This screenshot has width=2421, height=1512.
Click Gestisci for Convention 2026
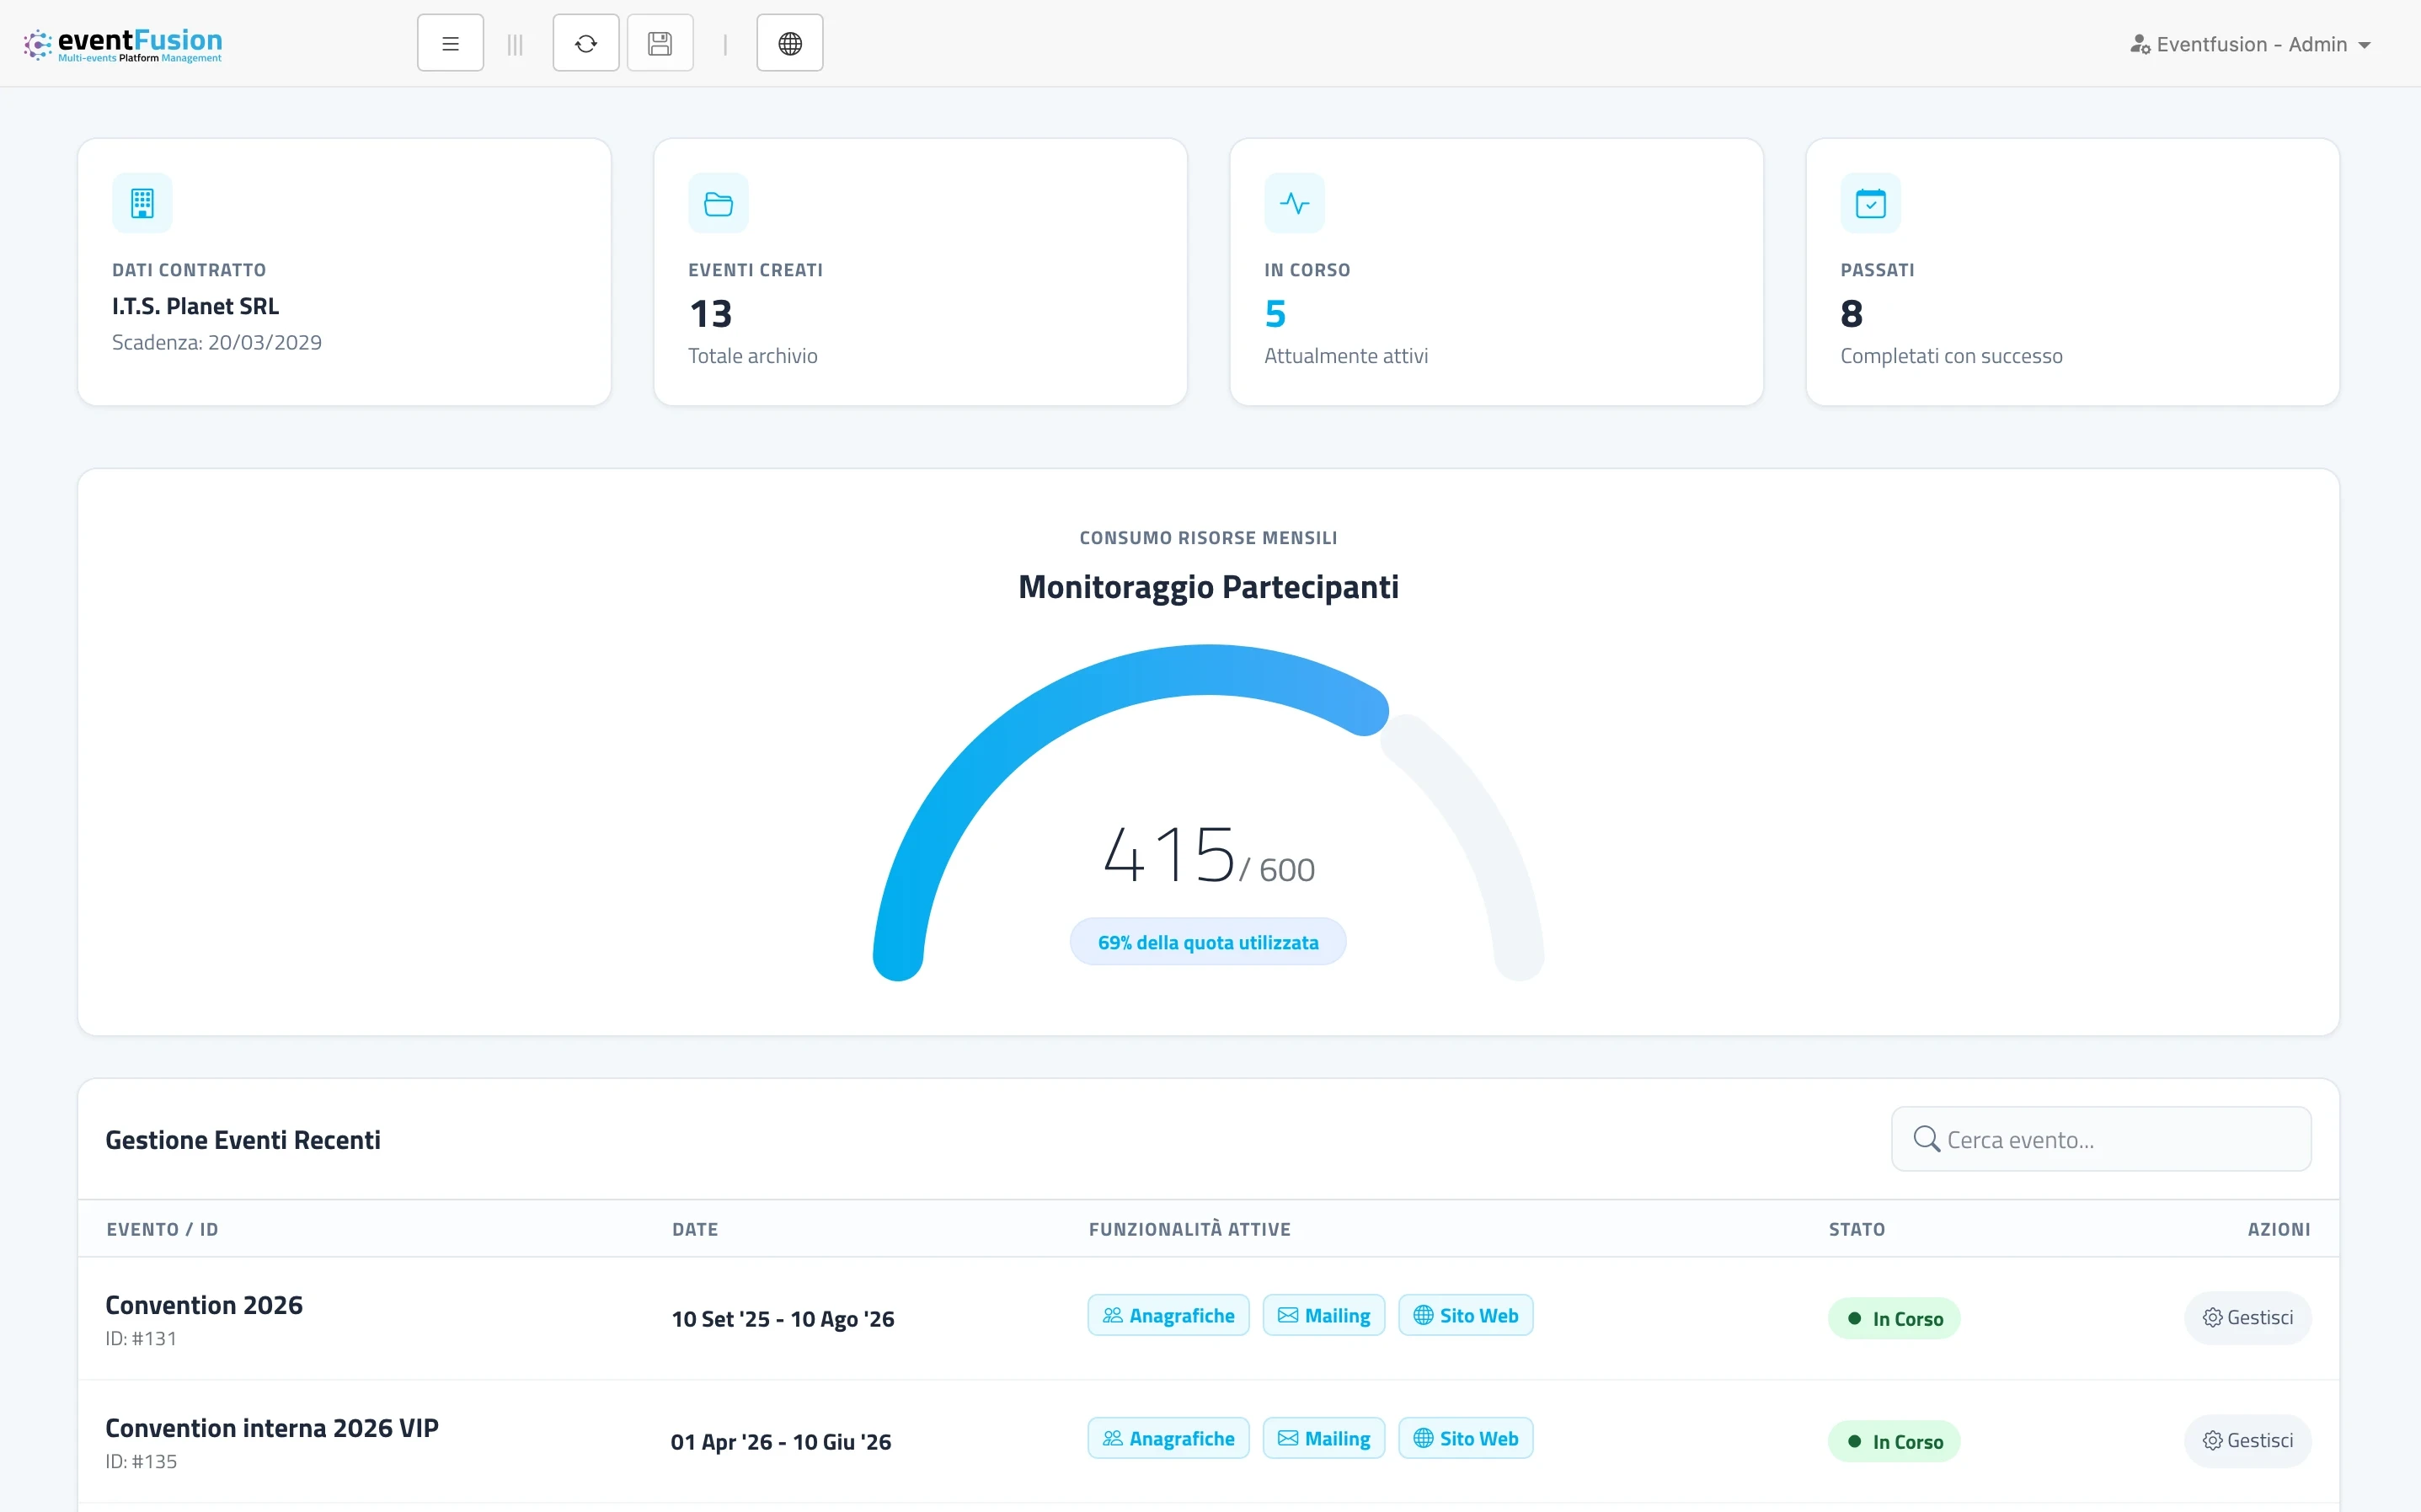(2247, 1318)
